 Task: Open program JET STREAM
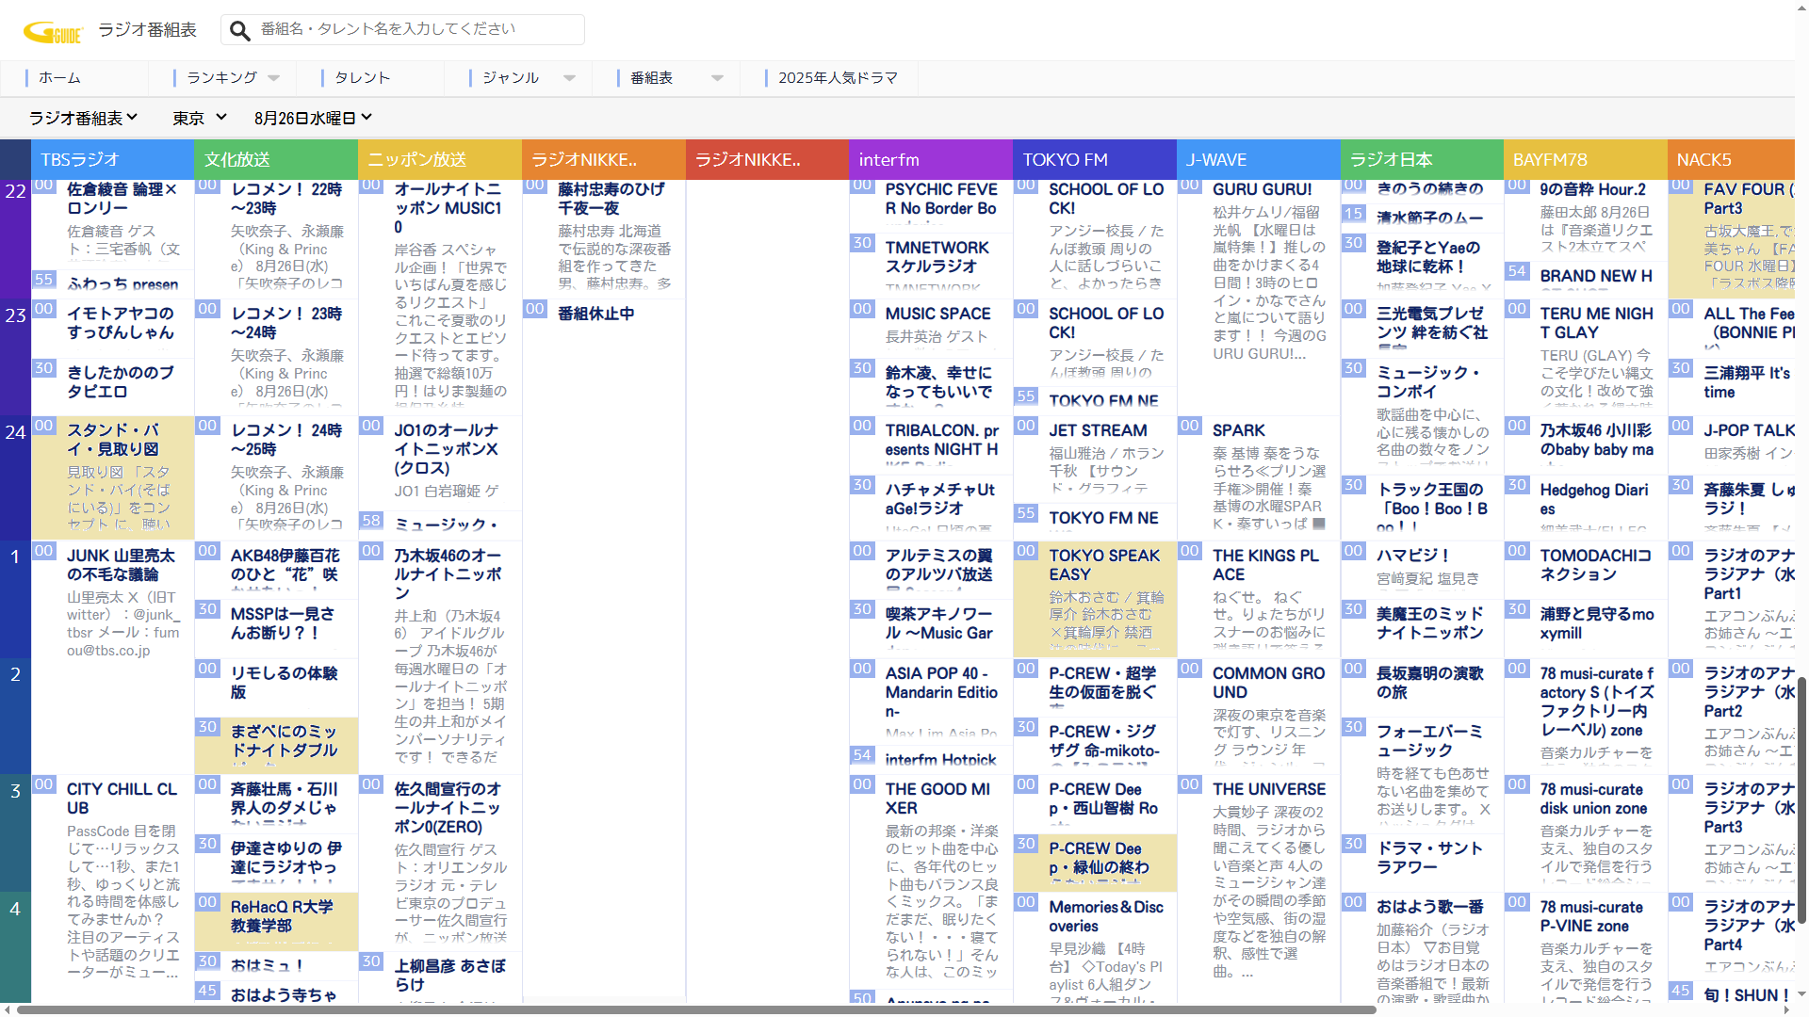(1099, 431)
